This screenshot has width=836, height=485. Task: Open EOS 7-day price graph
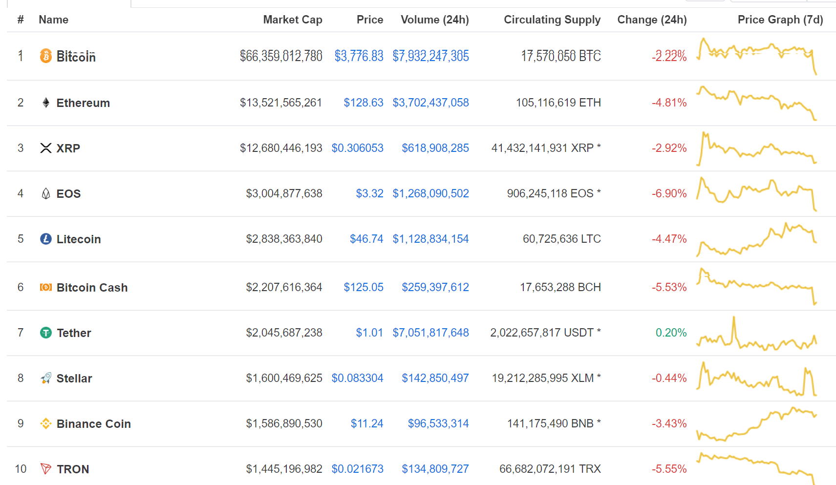click(x=756, y=193)
